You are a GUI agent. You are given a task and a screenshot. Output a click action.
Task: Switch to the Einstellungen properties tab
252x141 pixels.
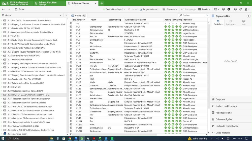tap(218, 22)
